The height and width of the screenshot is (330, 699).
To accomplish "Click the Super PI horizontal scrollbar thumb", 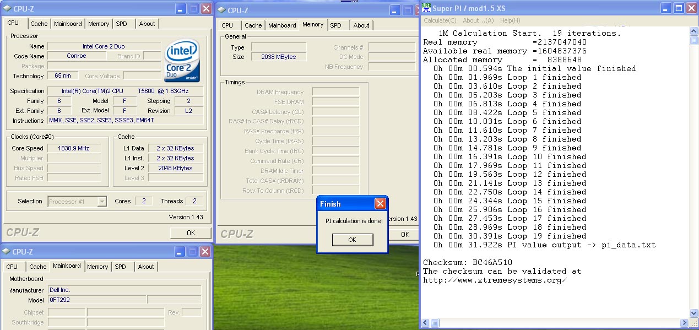I will (435, 323).
